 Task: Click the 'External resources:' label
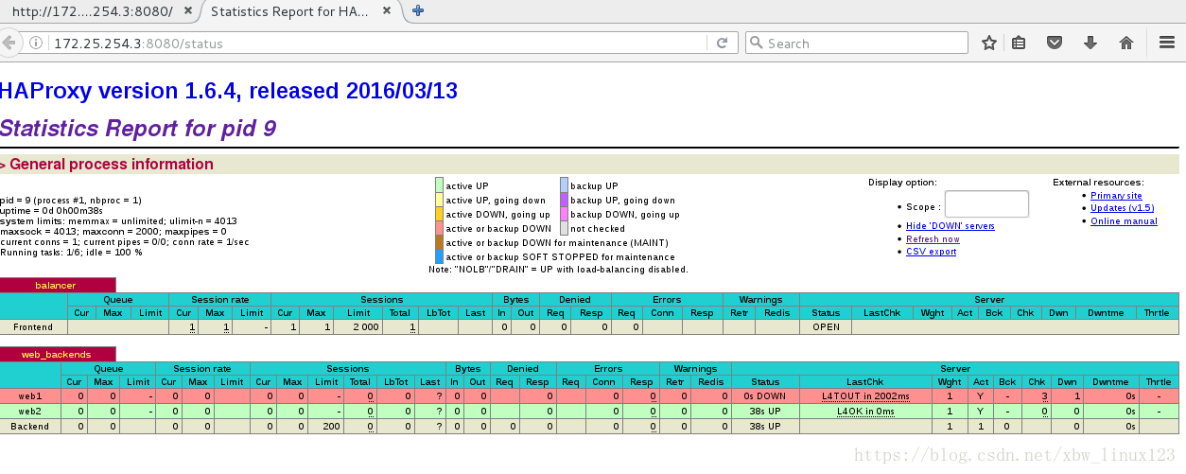1098,183
